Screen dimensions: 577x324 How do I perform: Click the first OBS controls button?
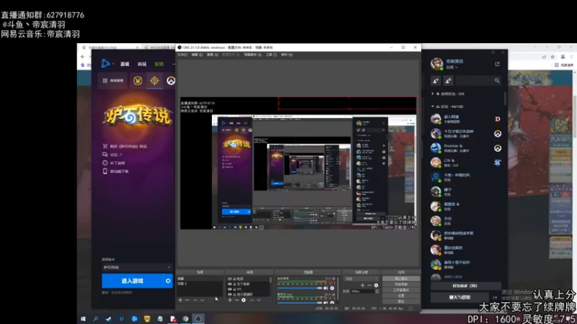tap(401, 279)
